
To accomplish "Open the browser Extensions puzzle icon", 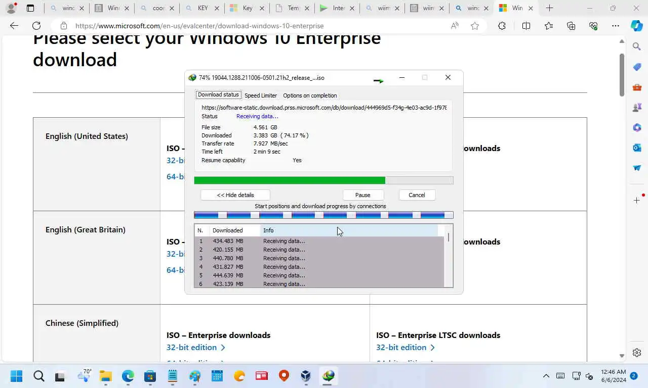I will (502, 26).
